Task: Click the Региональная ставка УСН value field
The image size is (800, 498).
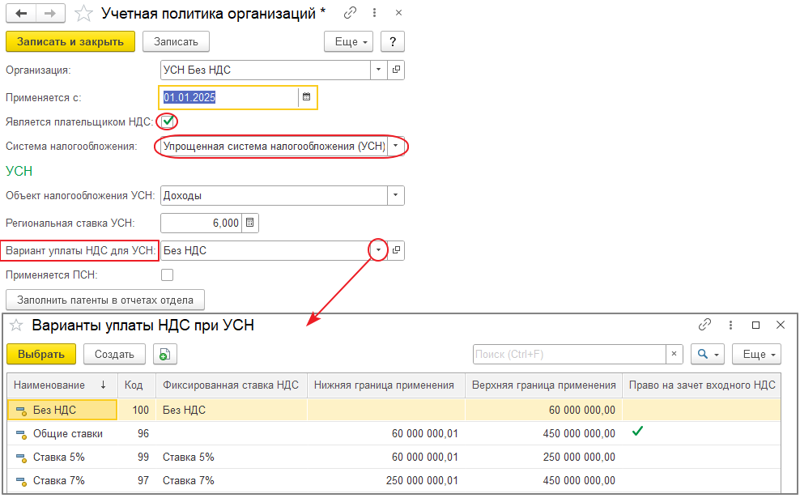Action: 201,223
